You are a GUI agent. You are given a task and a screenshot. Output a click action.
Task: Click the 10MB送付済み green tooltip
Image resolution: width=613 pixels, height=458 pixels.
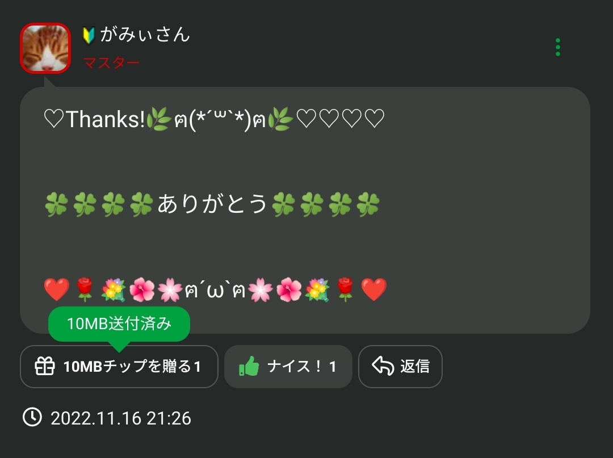click(119, 324)
